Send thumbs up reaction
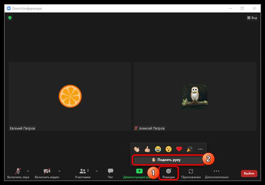This screenshot has width=265, height=185. click(x=147, y=149)
